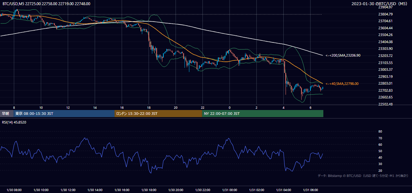Click hour label 8 under price chart
Screen dimensions: 412x193
click(14, 107)
